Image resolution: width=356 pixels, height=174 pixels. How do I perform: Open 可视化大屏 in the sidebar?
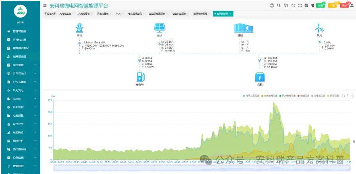click(19, 40)
